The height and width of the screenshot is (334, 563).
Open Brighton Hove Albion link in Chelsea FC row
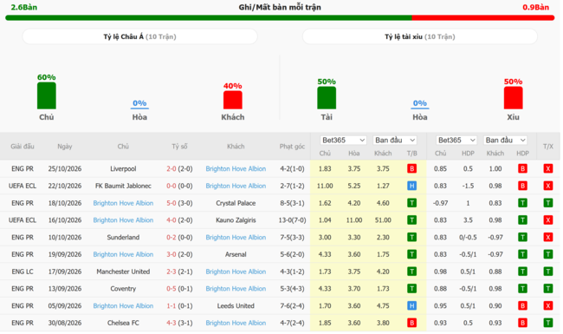236,323
